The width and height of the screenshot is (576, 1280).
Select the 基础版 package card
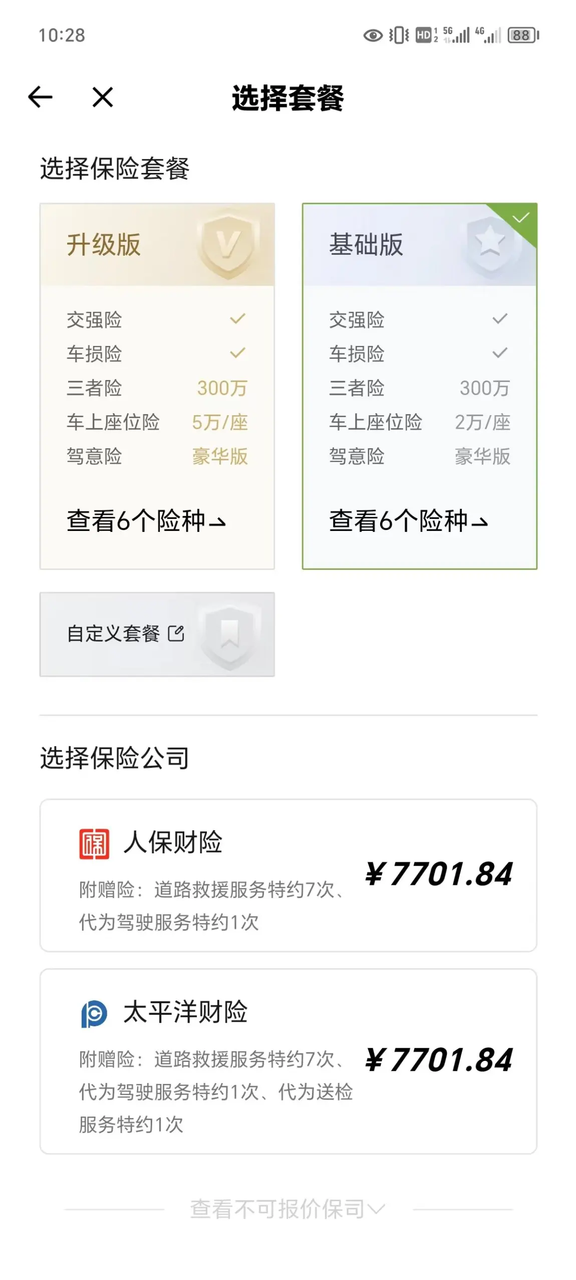pyautogui.click(x=420, y=386)
